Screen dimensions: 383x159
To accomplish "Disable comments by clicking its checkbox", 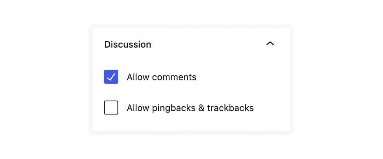I will (x=111, y=77).
